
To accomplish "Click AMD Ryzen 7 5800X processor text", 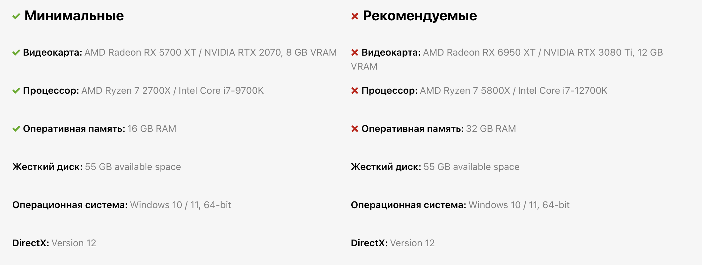I will pos(465,91).
